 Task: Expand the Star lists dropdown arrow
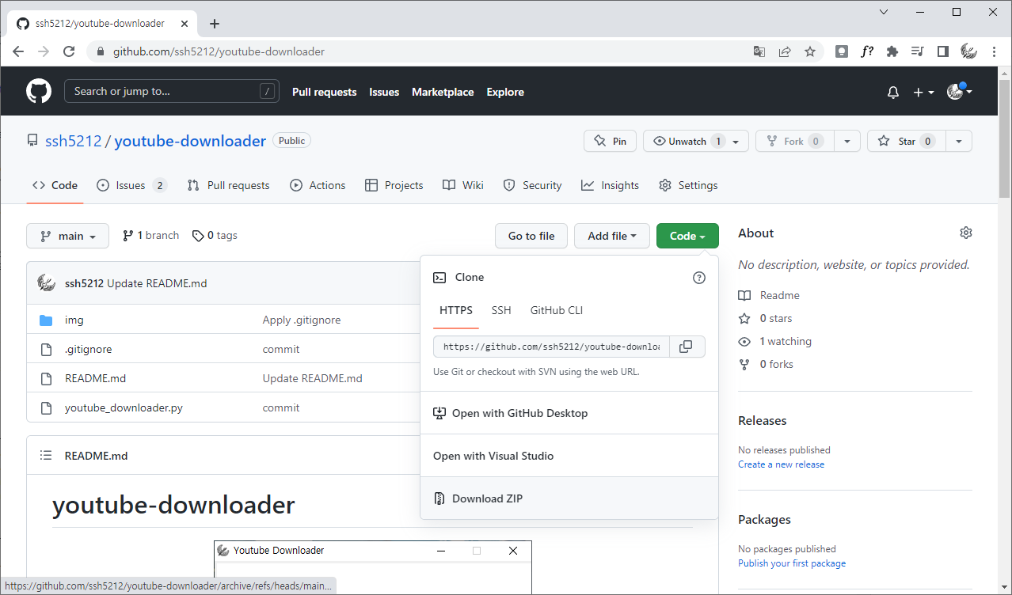959,141
